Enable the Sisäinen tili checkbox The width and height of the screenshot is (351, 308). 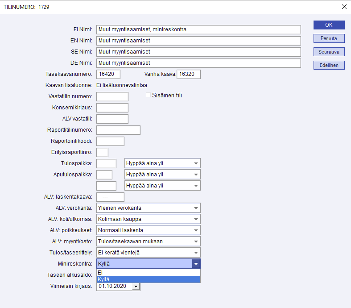[149, 95]
